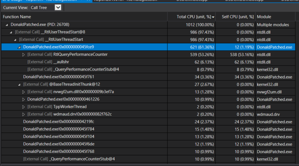299x166 pixels.
Task: Select the DonaldPatched.exe!0x0000000045f761 row
Action: point(148,77)
